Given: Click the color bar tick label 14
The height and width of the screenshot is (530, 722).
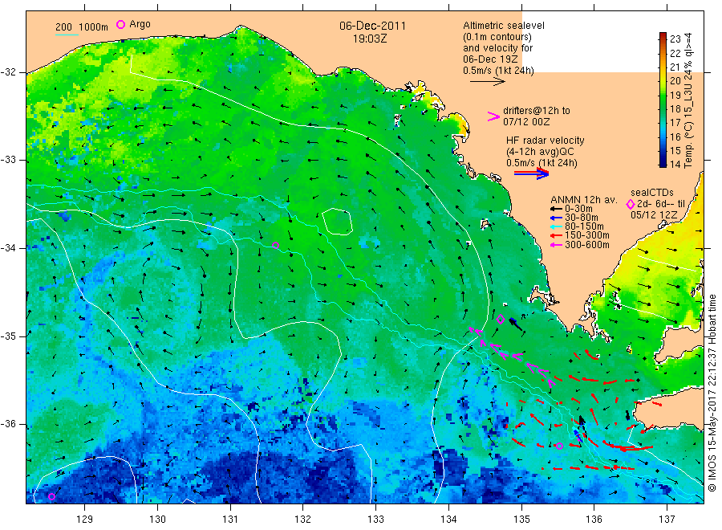Looking at the screenshot, I should (675, 164).
